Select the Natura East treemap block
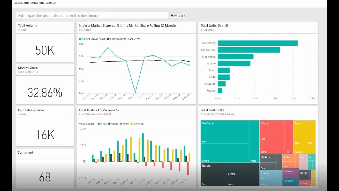 [x=214, y=174]
